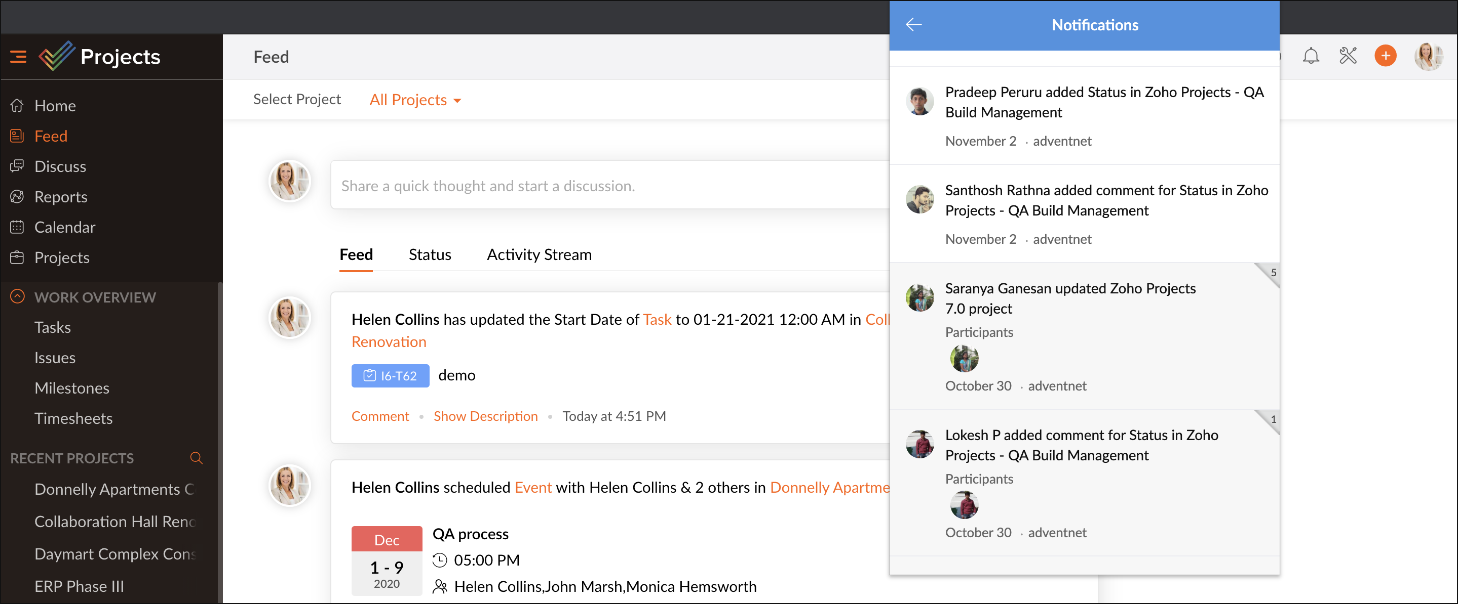Click the clock icon beside 05:00 PM
Viewport: 1458px width, 604px height.
click(x=440, y=560)
